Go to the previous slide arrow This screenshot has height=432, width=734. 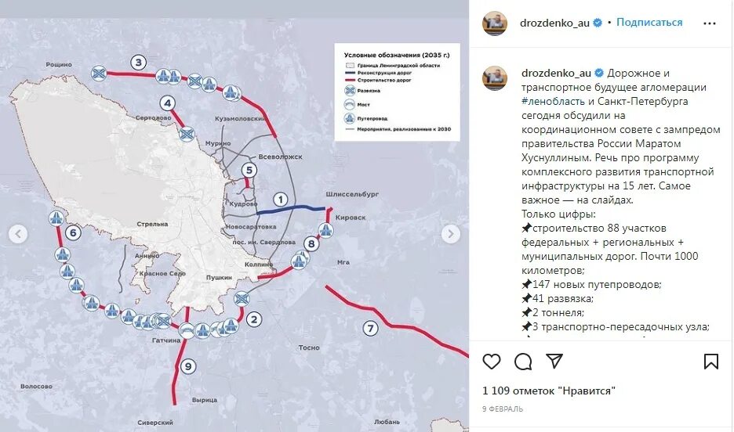[18, 234]
